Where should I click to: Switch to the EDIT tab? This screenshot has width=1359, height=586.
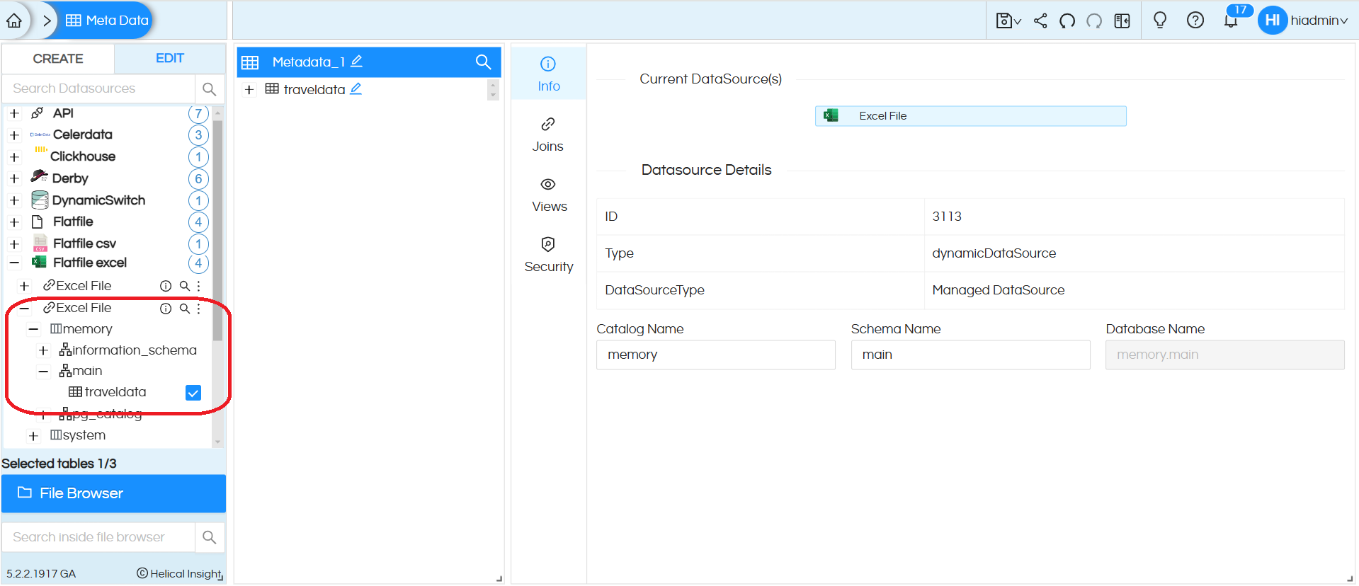[170, 59]
